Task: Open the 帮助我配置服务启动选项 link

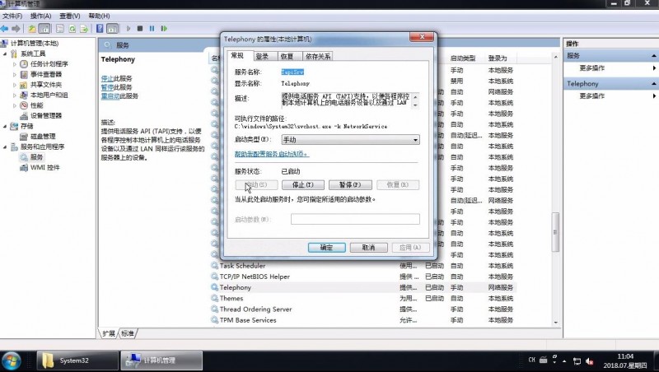Action: tap(272, 154)
